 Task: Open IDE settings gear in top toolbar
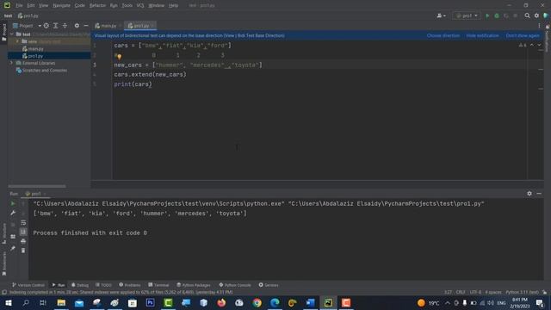coord(536,15)
